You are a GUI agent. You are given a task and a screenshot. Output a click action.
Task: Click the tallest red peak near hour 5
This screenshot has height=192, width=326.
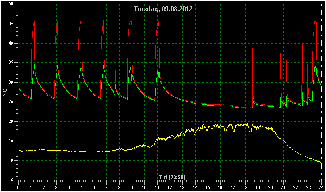click(x=82, y=12)
